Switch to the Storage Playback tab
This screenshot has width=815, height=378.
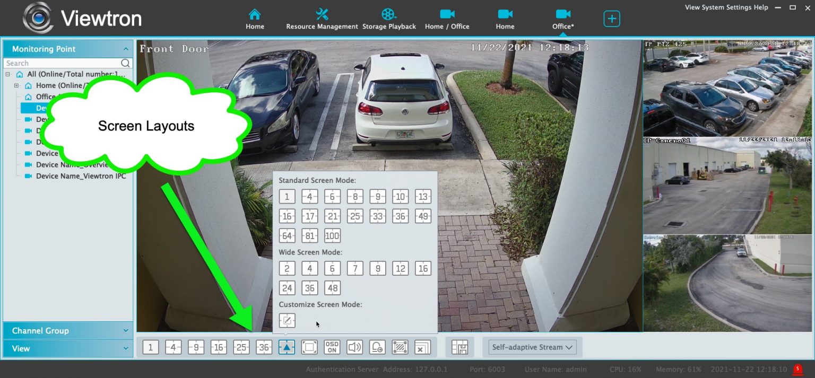389,17
